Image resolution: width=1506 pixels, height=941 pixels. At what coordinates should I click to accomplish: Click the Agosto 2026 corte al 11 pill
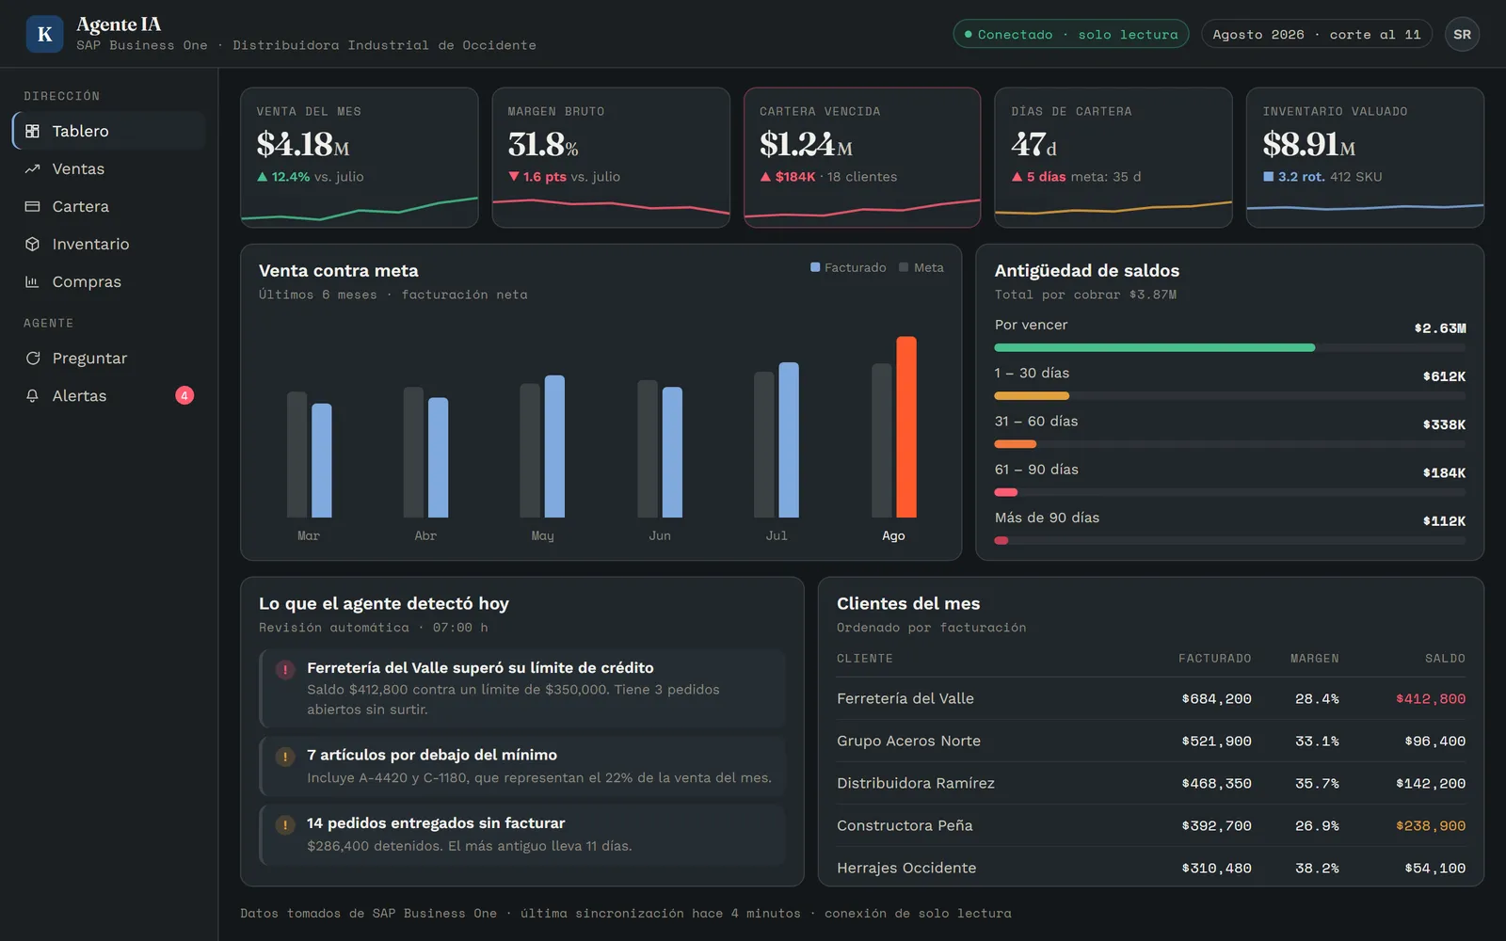point(1316,34)
